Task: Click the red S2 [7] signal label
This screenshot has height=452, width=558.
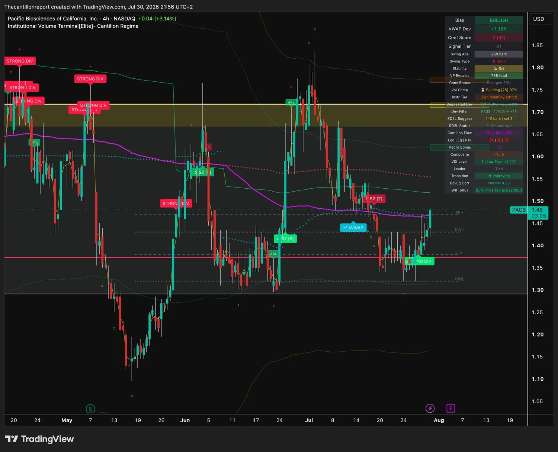Action: tap(374, 199)
